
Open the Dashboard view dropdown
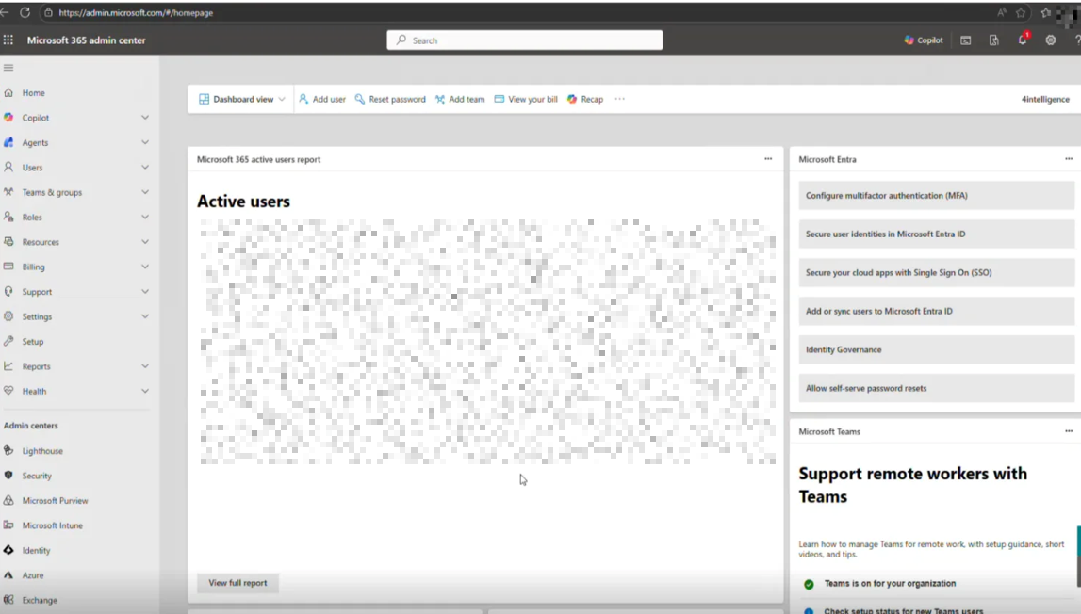tap(242, 99)
